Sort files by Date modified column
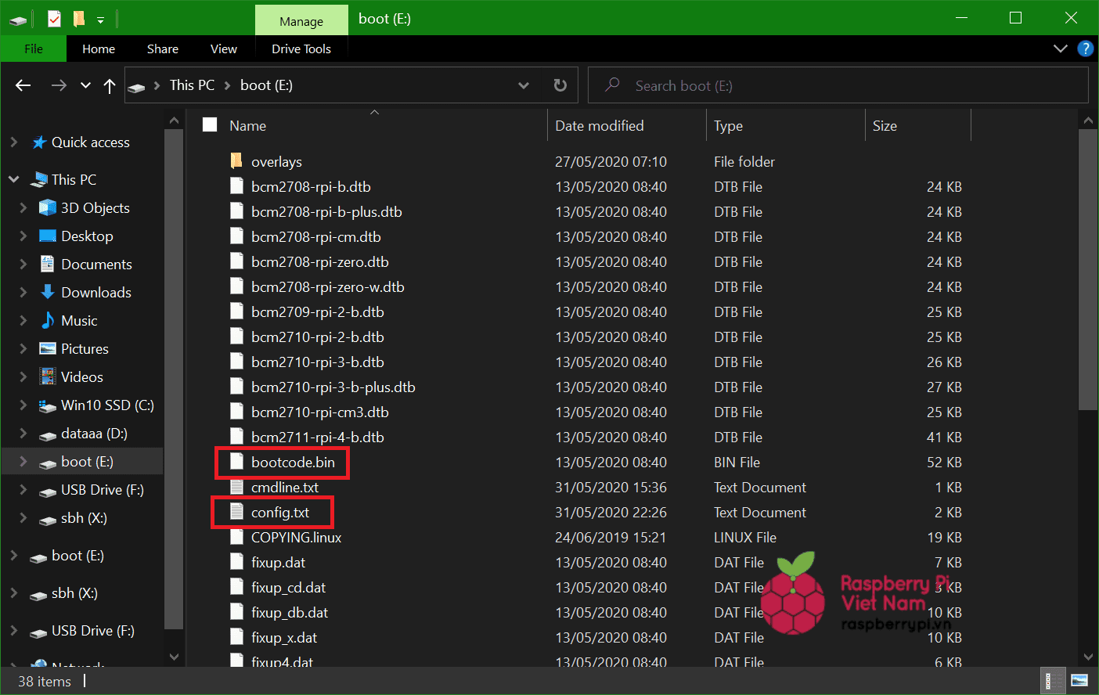This screenshot has width=1099, height=695. (x=599, y=125)
